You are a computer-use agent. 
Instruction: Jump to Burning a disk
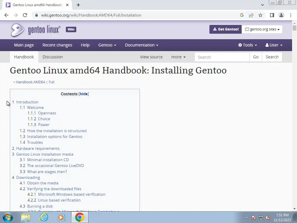(x=40, y=206)
